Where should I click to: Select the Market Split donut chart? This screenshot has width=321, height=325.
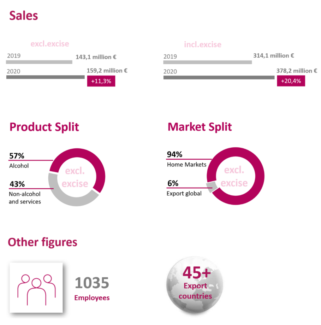click(x=235, y=176)
